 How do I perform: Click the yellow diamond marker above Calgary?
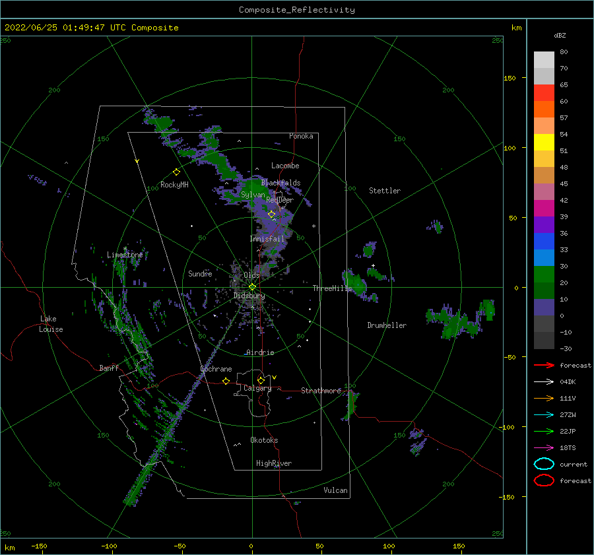point(261,380)
